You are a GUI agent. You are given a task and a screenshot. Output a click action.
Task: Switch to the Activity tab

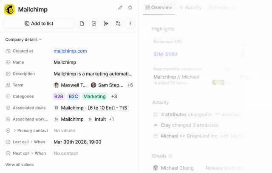tap(190, 8)
